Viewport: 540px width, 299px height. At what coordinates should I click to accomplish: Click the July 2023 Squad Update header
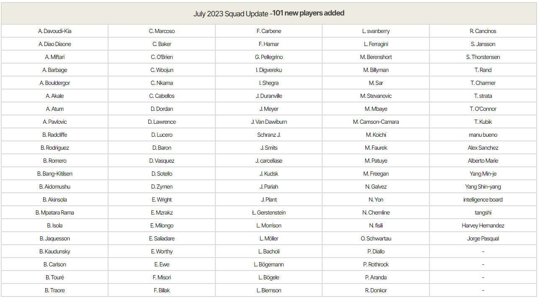click(x=269, y=13)
